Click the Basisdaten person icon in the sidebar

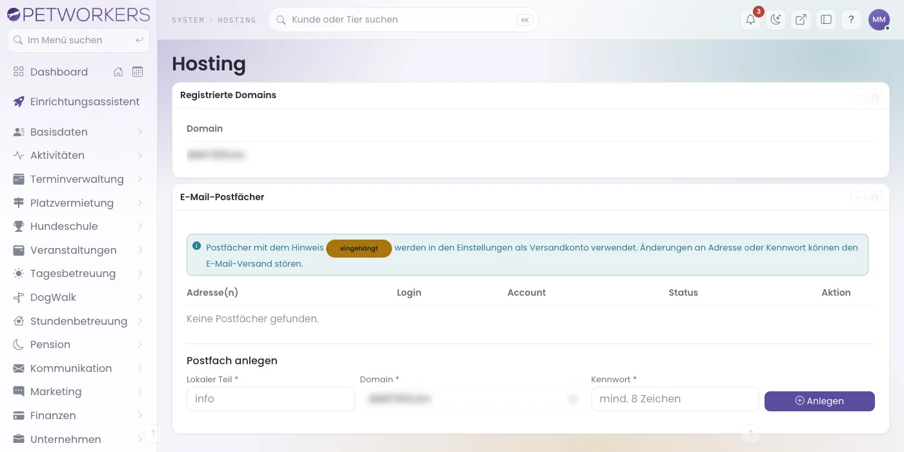(19, 132)
